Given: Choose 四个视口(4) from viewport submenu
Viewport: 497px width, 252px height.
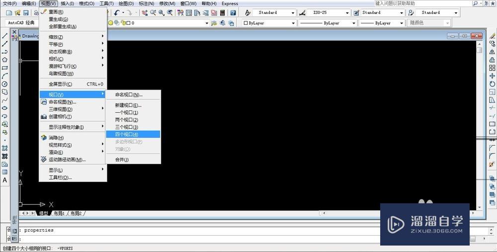Looking at the screenshot, I should [133, 134].
